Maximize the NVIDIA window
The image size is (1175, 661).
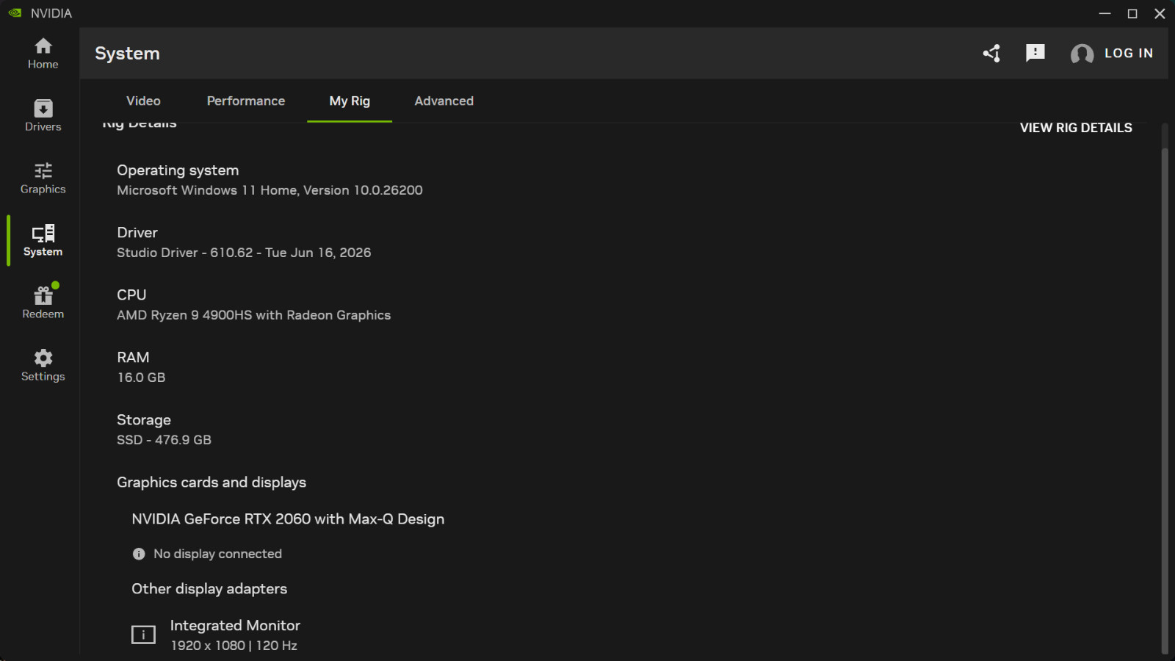coord(1132,13)
